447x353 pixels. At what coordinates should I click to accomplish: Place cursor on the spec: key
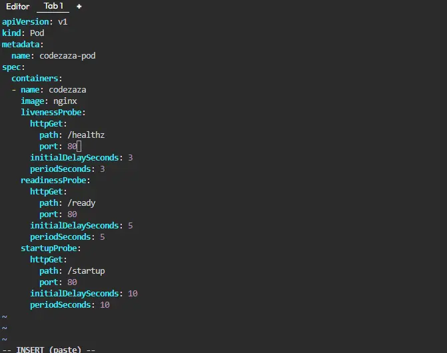click(13, 67)
